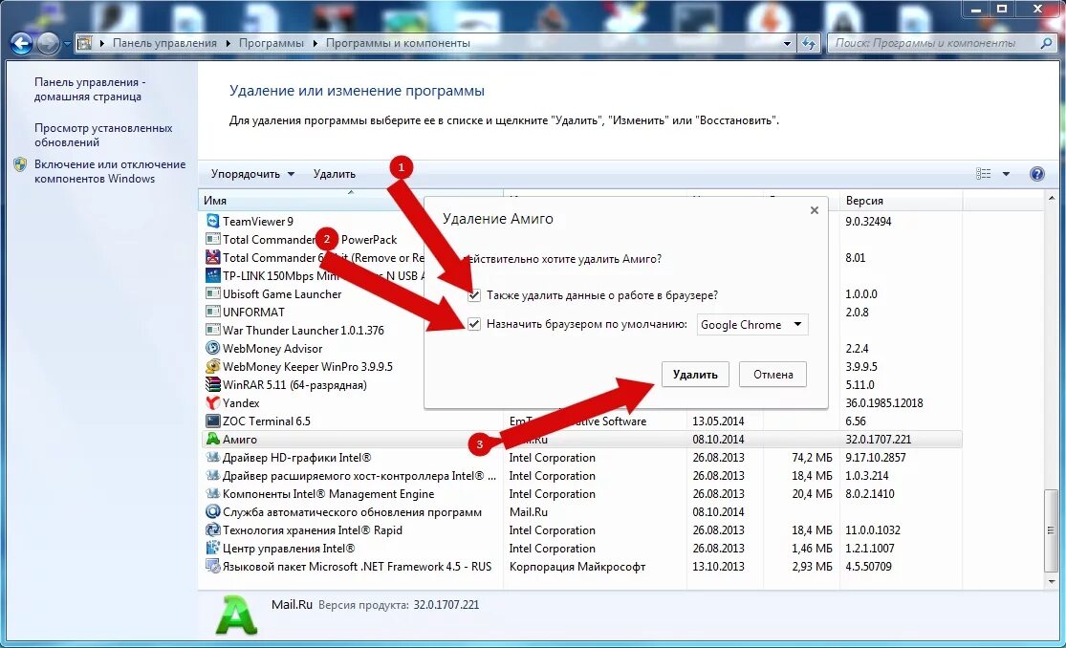The height and width of the screenshot is (648, 1066).
Task: Click the Технология хранения Intel Rapid icon
Action: tap(213, 529)
